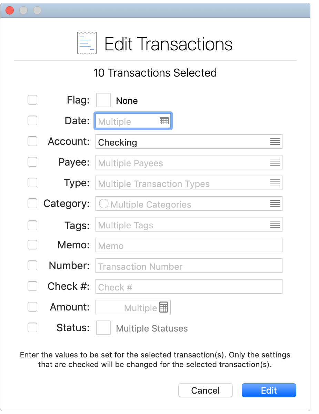The height and width of the screenshot is (414, 319).
Task: Open the Account dropdown showing Checking
Action: point(189,142)
